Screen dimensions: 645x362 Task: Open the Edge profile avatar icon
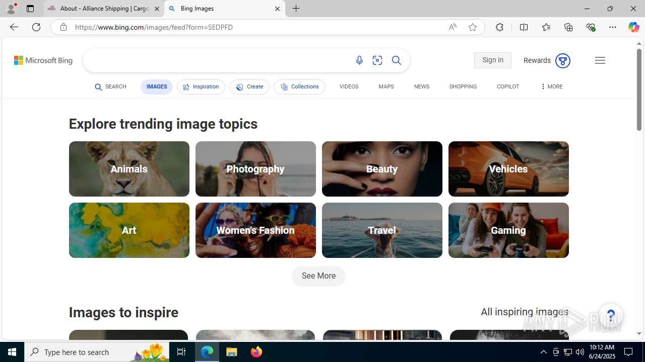tap(11, 9)
